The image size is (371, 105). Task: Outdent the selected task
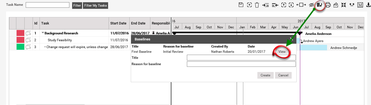point(275,5)
